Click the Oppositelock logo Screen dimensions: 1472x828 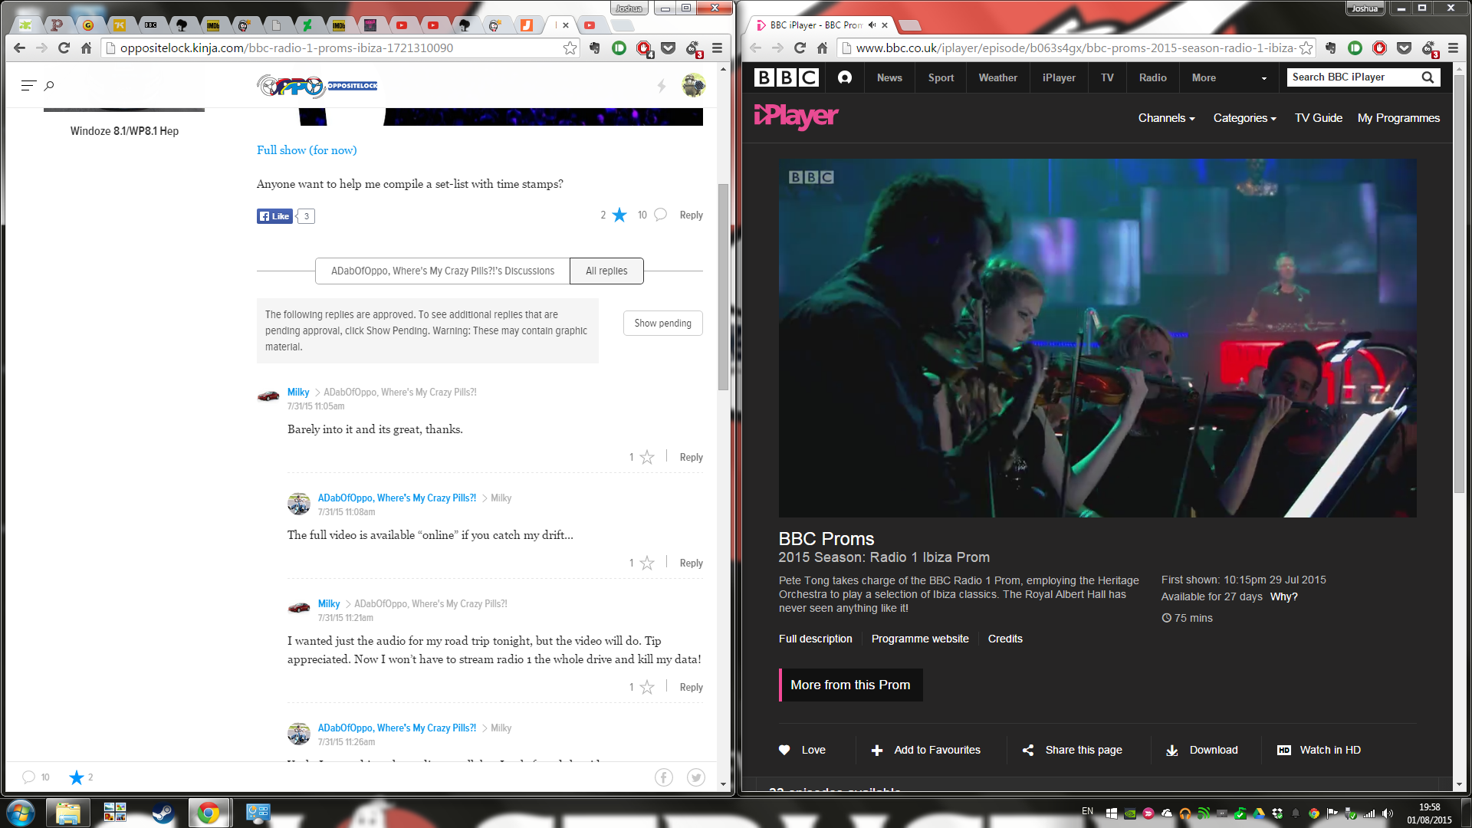(x=317, y=86)
